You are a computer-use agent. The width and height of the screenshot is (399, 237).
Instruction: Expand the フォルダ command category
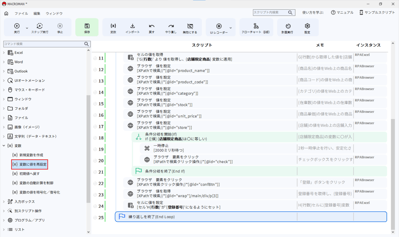click(4, 108)
